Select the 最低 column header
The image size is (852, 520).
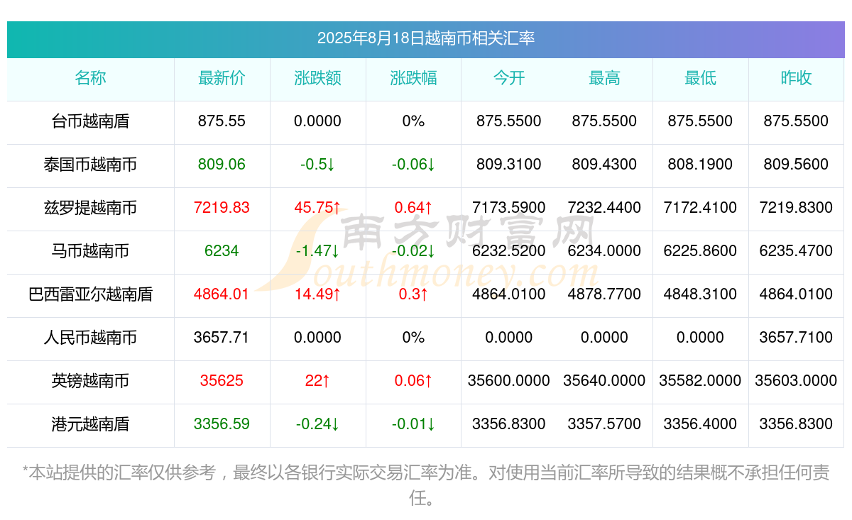(x=700, y=78)
